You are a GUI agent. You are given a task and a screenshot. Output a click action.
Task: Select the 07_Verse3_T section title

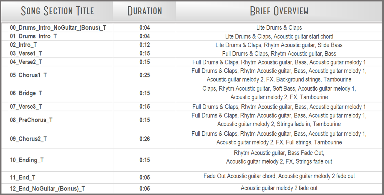[26, 107]
